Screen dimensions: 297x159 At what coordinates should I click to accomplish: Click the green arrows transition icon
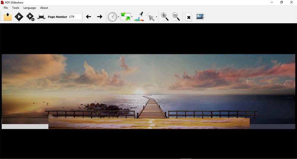126,17
